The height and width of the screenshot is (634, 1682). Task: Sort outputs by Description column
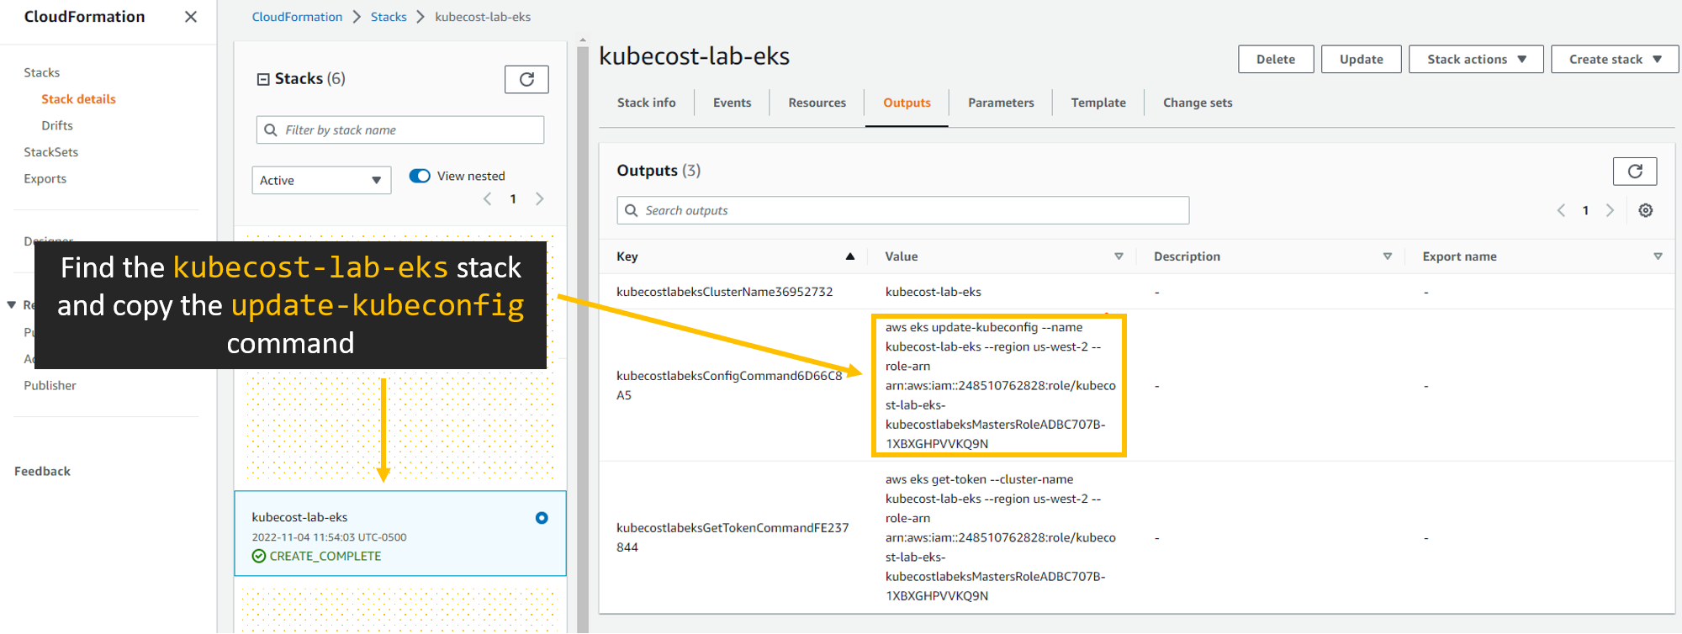click(x=1388, y=256)
